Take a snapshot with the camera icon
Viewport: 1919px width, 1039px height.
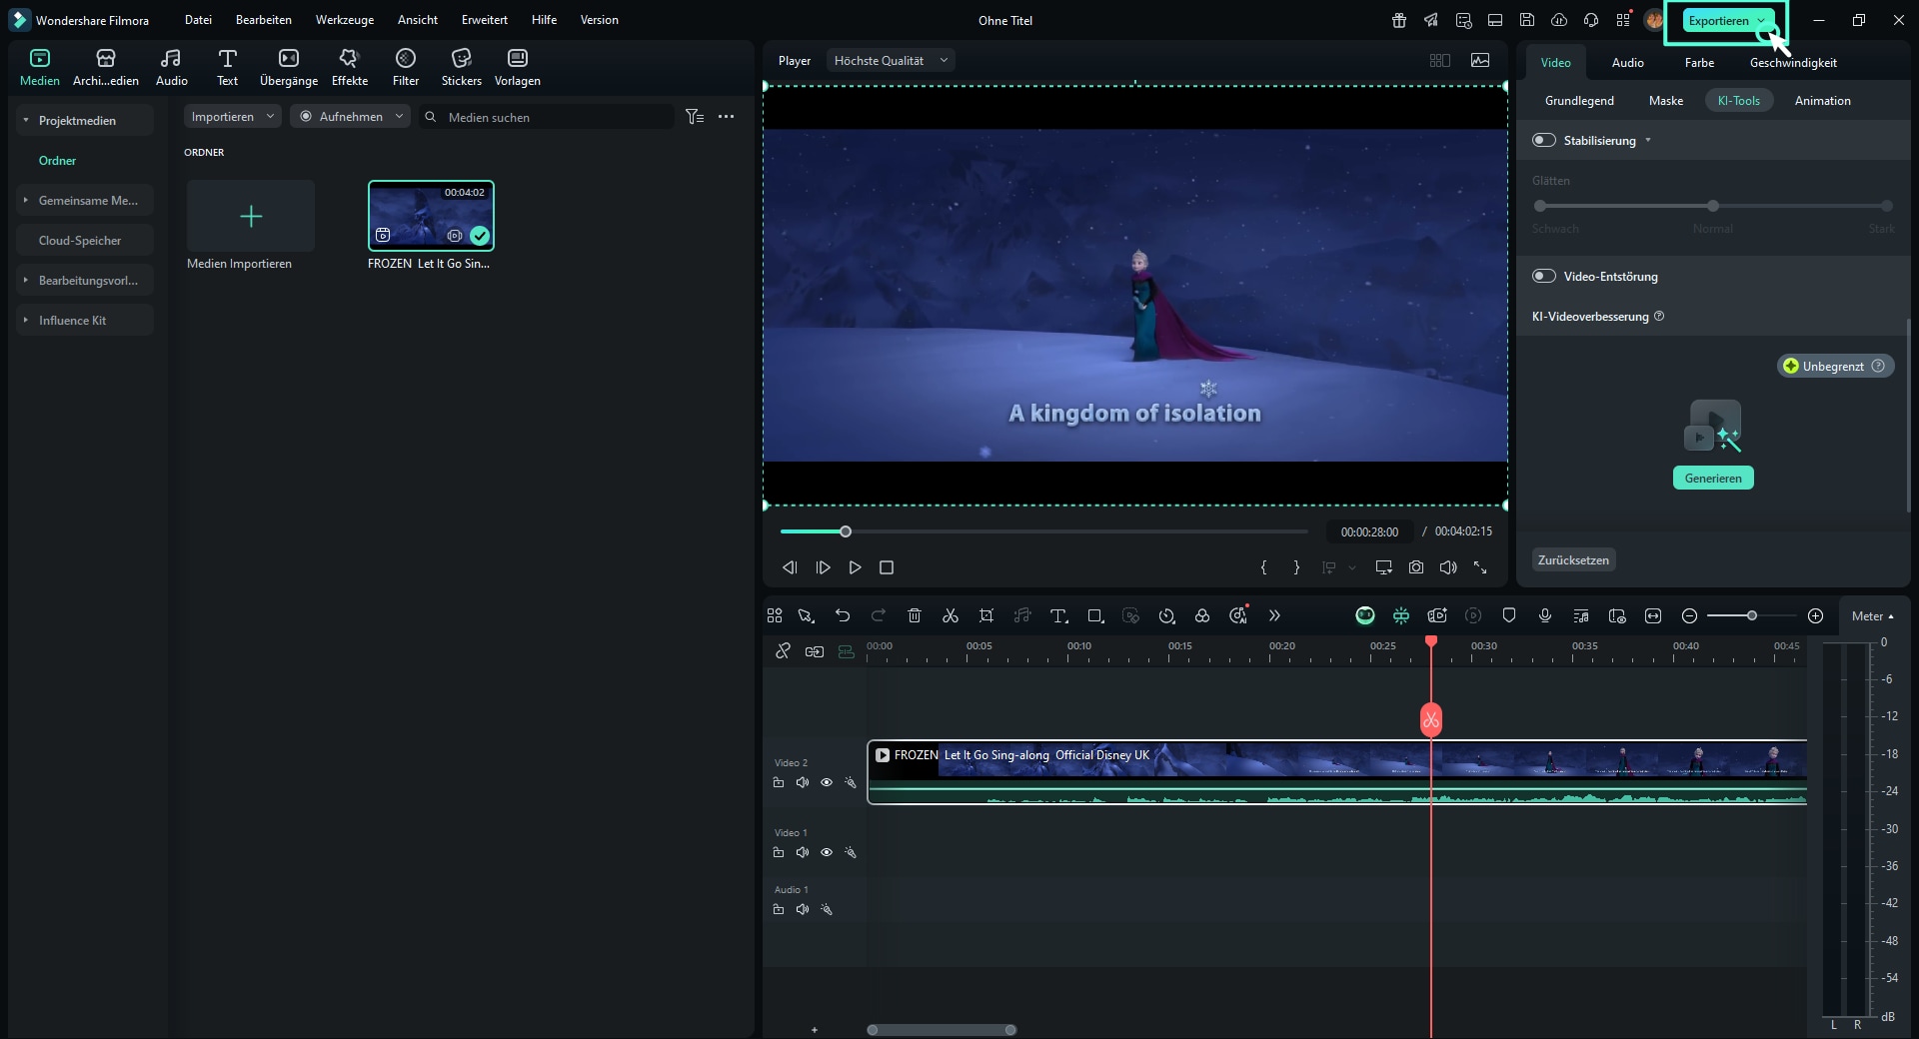(1416, 567)
